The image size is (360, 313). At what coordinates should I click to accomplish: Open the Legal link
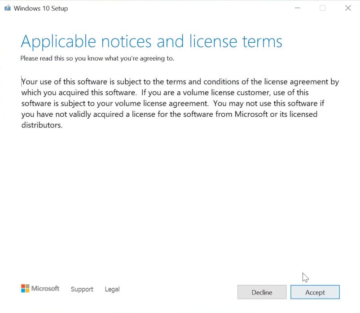(x=112, y=289)
